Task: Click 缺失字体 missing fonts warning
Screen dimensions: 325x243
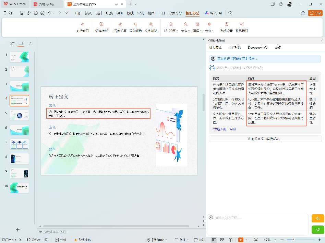Action: coord(83,240)
